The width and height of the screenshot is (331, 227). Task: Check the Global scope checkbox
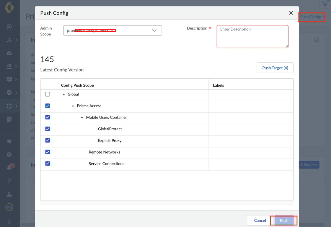coord(48,94)
